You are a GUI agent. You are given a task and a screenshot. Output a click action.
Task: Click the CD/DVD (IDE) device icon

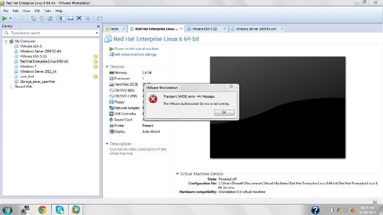click(x=112, y=90)
